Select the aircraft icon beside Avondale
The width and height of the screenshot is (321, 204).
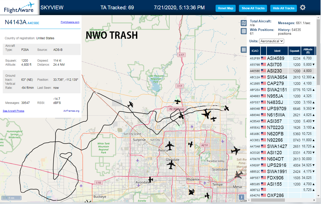pos(150,180)
